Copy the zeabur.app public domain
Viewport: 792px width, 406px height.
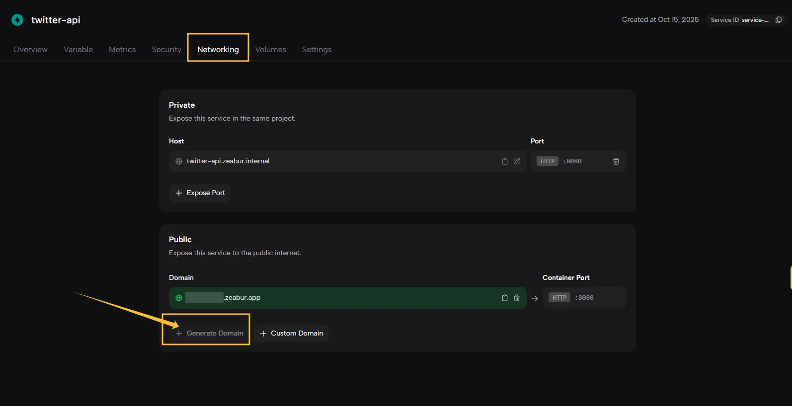coord(504,298)
